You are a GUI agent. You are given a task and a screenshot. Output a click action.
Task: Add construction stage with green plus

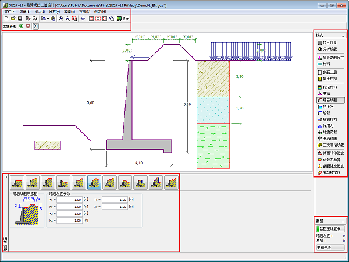[x=22, y=27]
